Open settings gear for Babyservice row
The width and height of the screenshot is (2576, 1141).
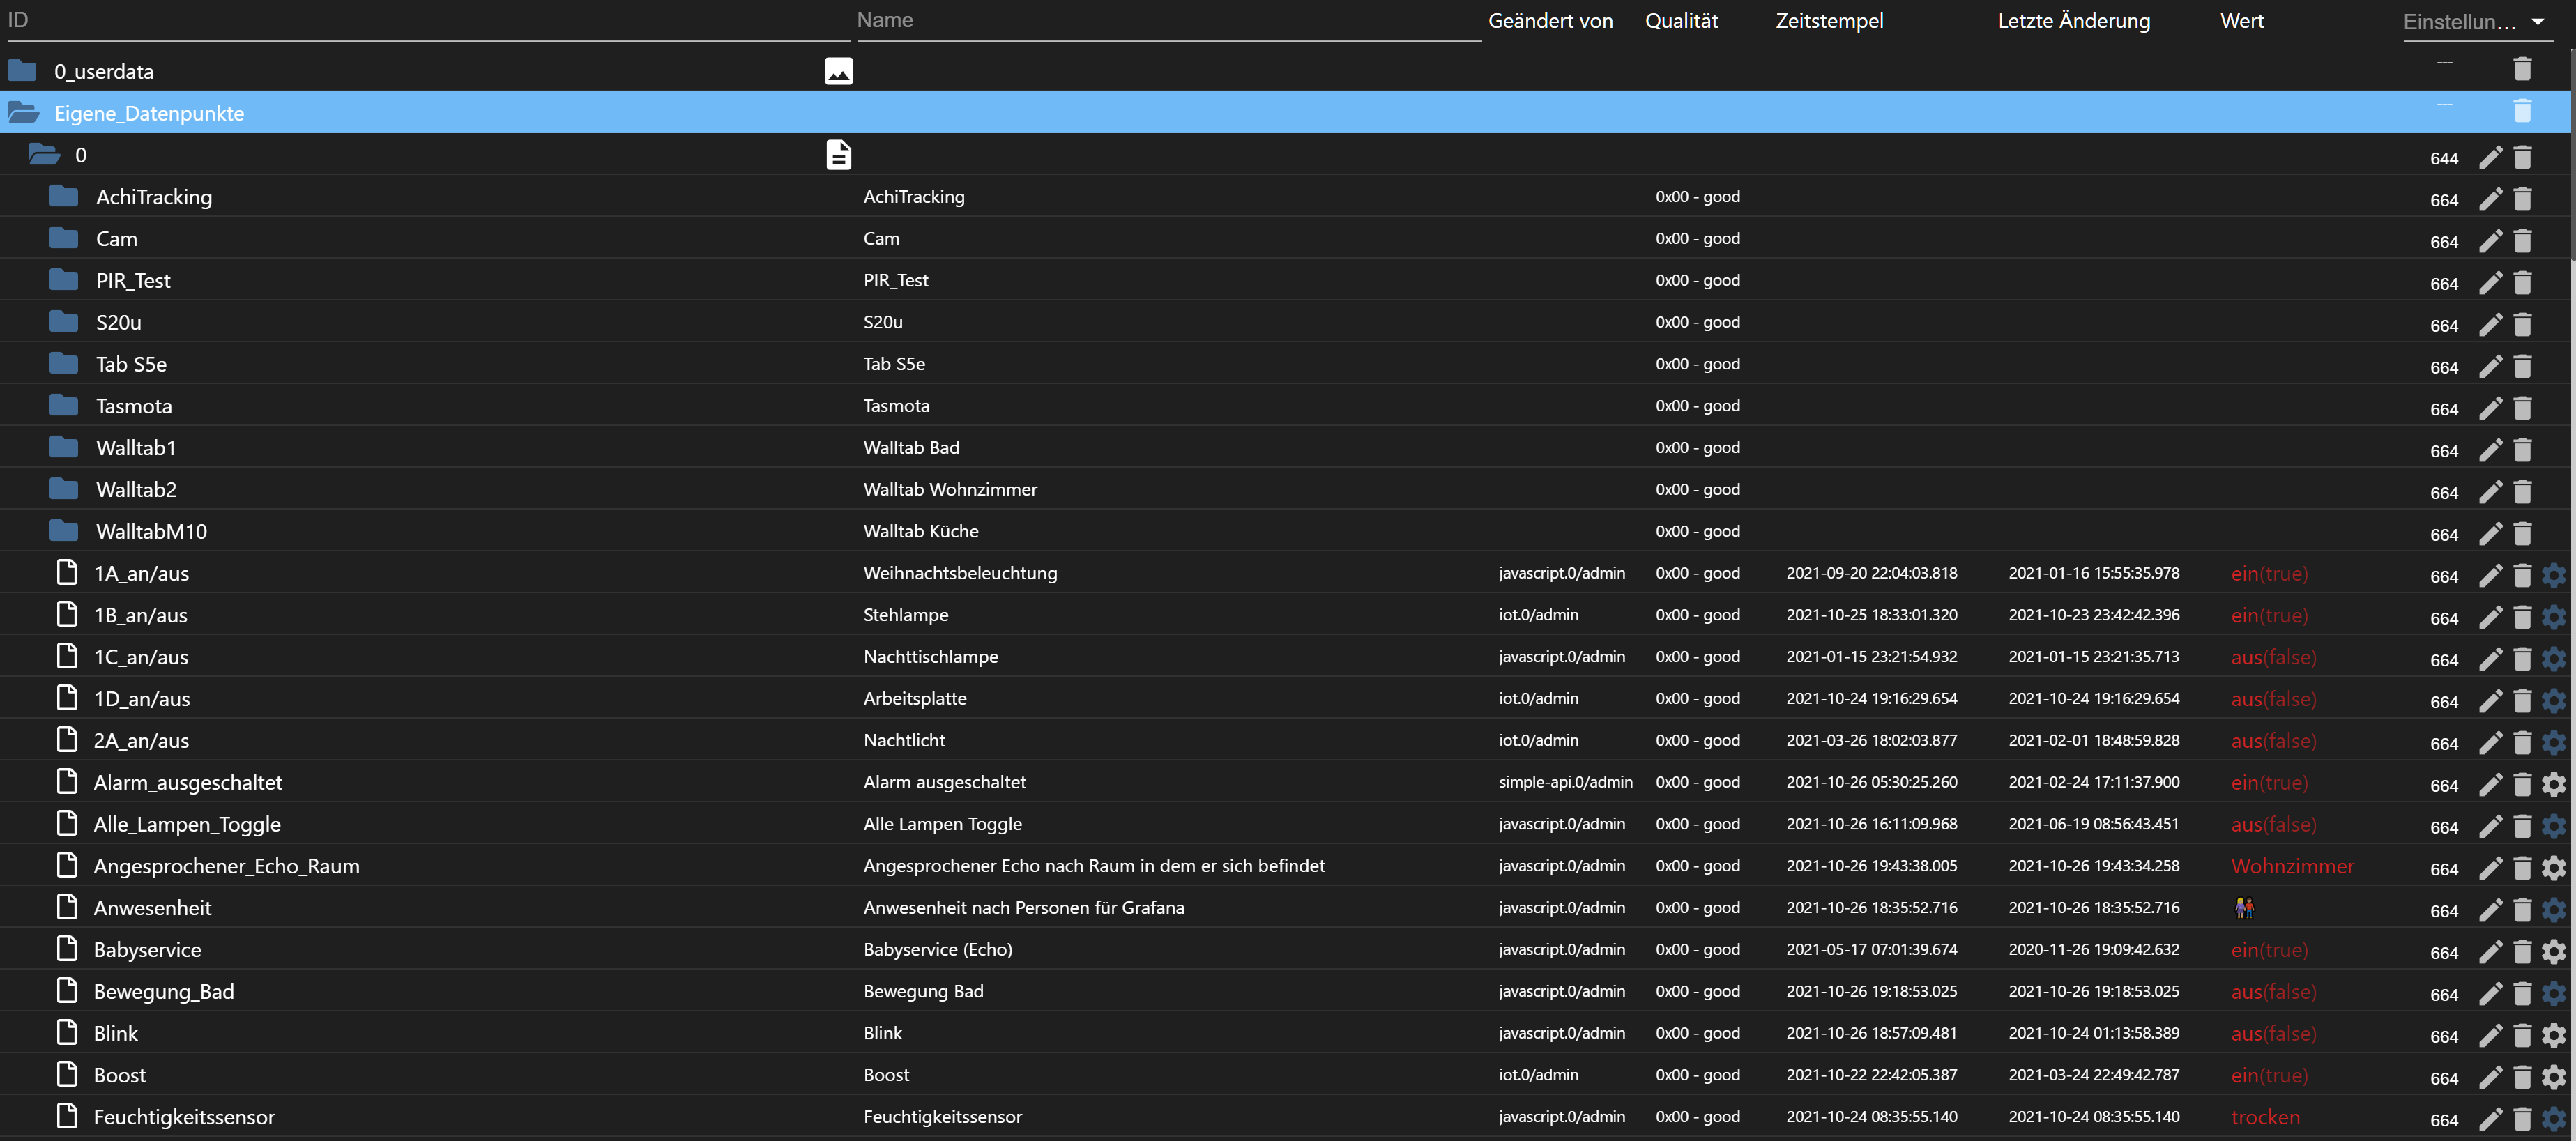click(2553, 951)
